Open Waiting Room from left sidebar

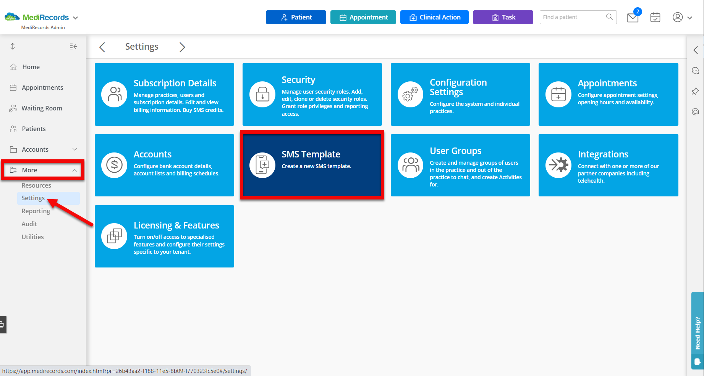tap(42, 108)
